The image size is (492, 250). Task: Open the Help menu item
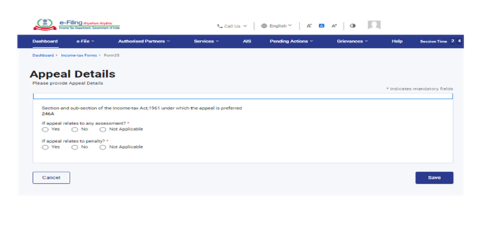pos(397,41)
